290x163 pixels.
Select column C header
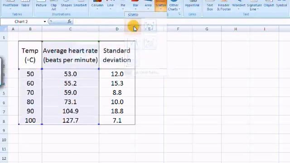70,29
